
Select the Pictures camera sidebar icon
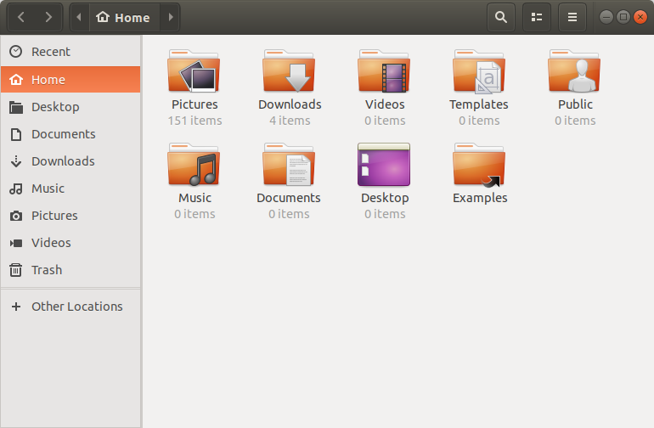pos(16,216)
